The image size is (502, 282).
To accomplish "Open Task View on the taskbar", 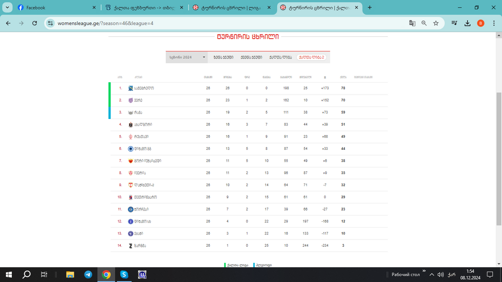I will click(x=44, y=274).
